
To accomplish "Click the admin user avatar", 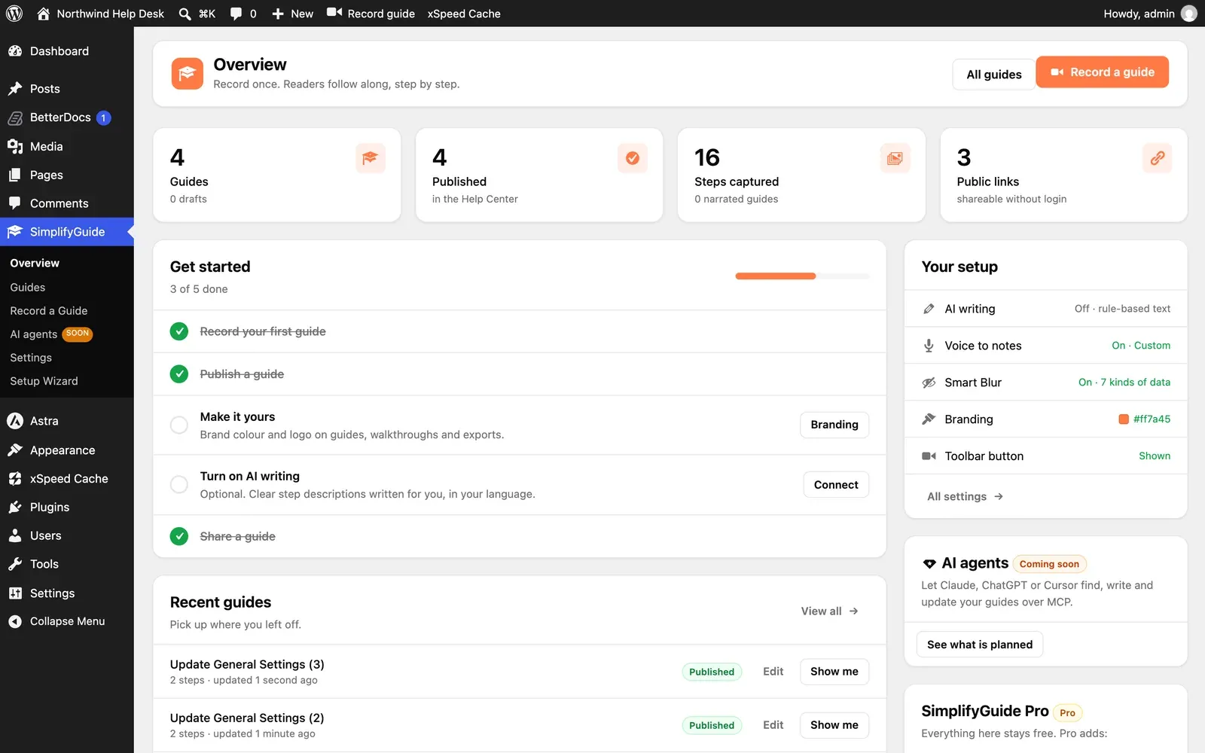I will (x=1189, y=14).
